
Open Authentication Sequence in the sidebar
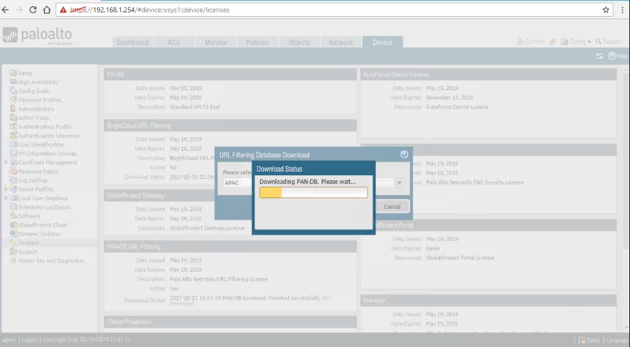coord(49,136)
